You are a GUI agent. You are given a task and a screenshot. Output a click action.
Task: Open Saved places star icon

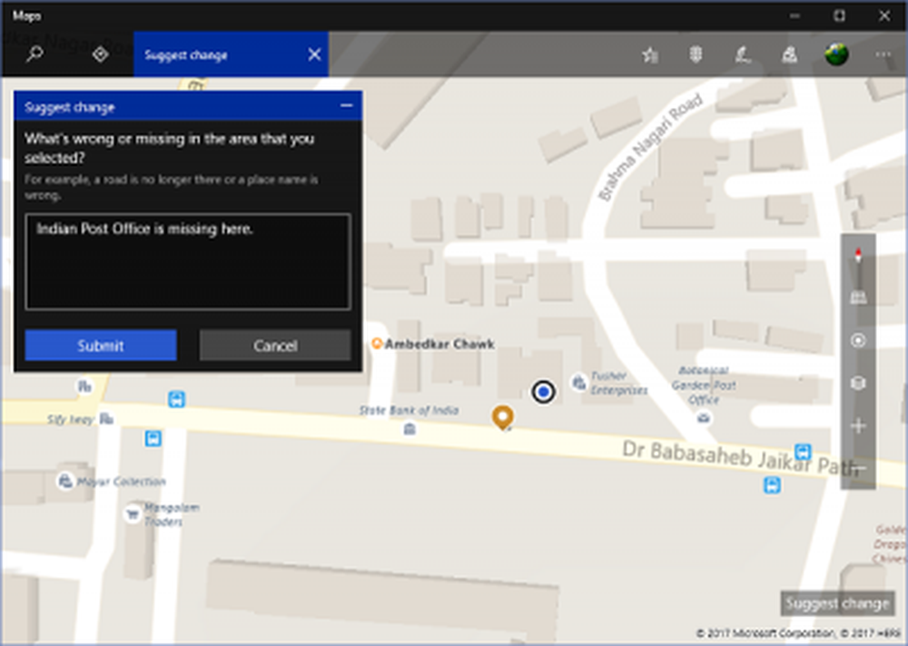point(649,55)
